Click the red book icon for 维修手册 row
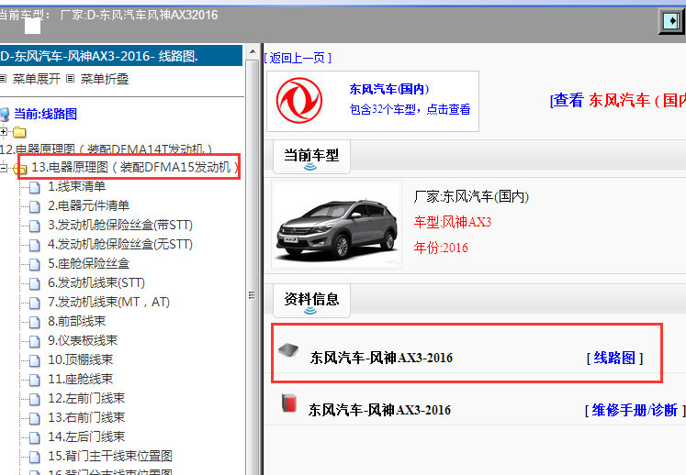The height and width of the screenshot is (475, 686). 288,403
